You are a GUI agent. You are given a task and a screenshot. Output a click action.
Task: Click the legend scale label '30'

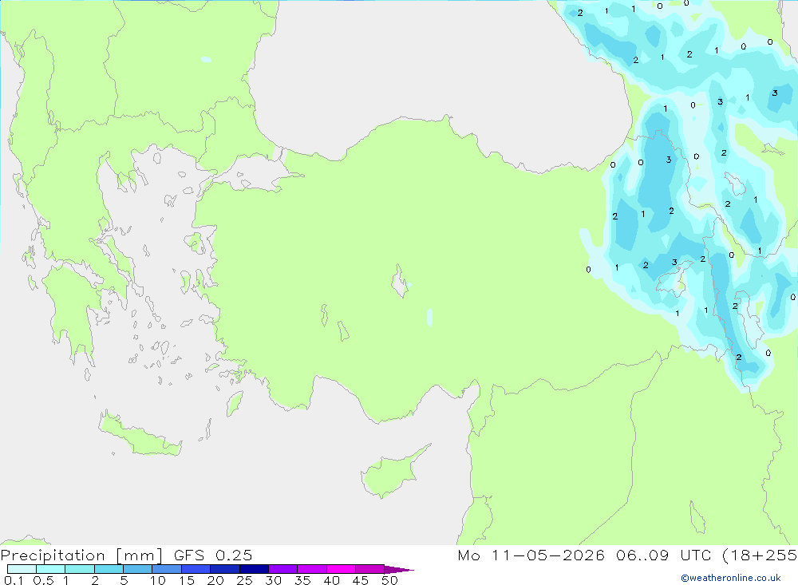tap(274, 580)
